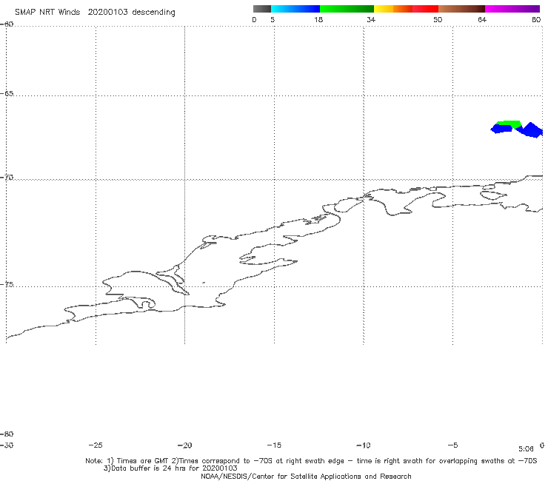Click the gray segment of the wind color bar

(x=261, y=9)
